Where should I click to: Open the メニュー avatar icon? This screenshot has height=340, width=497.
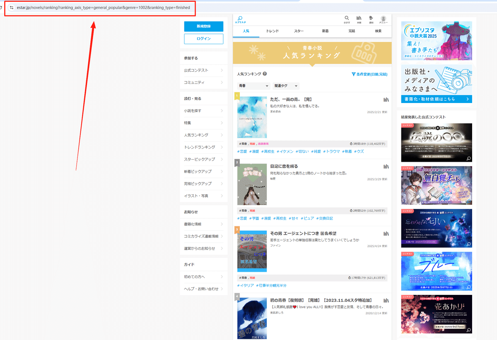pos(384,19)
